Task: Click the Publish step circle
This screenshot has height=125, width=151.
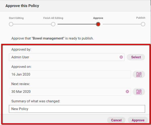Action: 143,24
